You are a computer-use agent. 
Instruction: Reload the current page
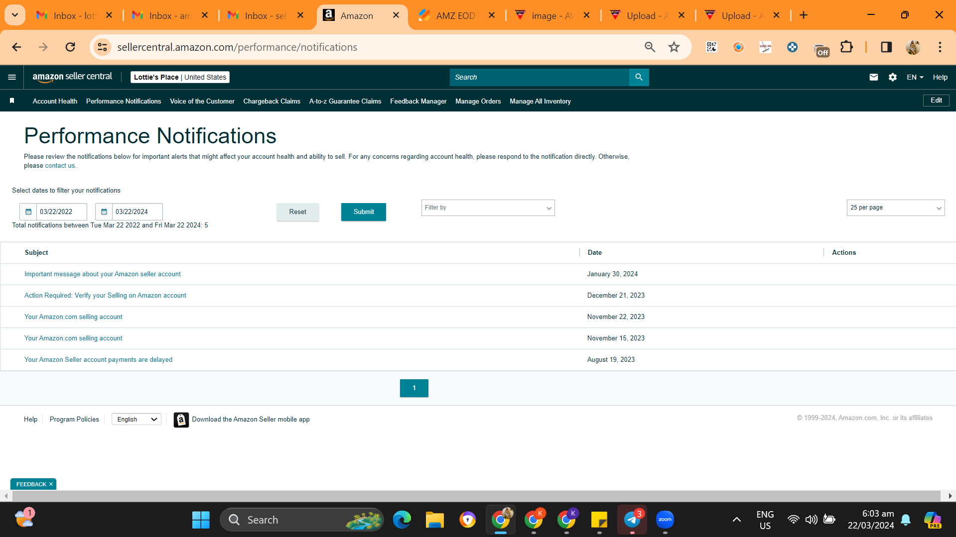70,47
